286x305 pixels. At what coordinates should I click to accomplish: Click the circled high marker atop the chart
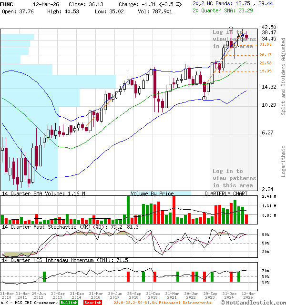tap(231, 29)
